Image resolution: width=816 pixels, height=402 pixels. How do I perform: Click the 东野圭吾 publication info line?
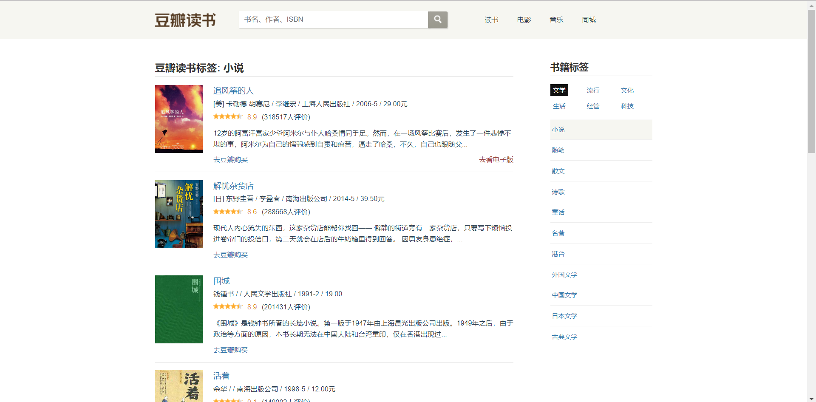pos(299,198)
